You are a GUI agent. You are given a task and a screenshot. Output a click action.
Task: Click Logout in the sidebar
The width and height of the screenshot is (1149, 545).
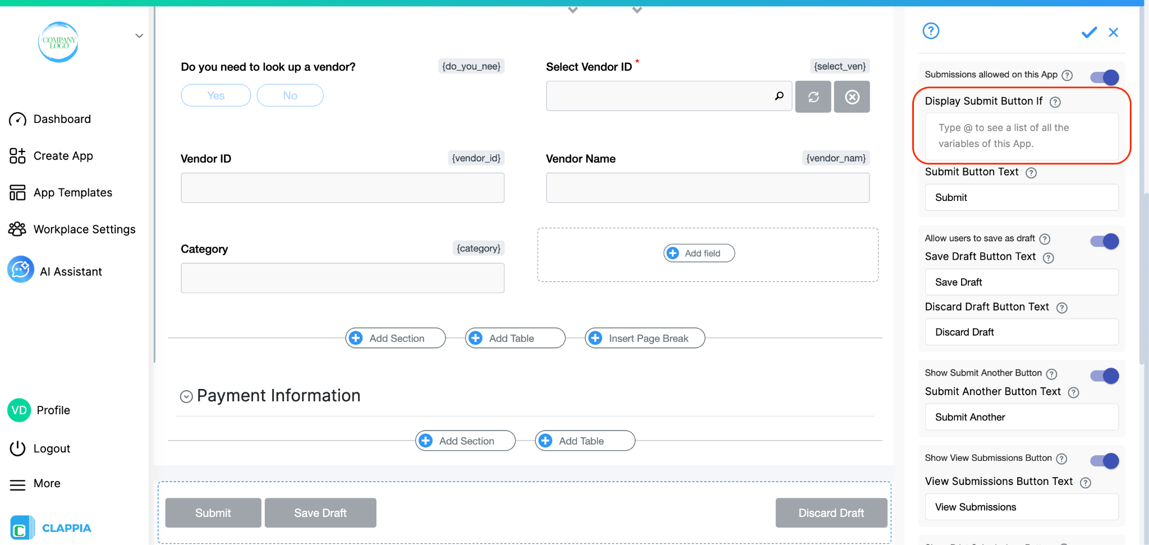pyautogui.click(x=40, y=448)
